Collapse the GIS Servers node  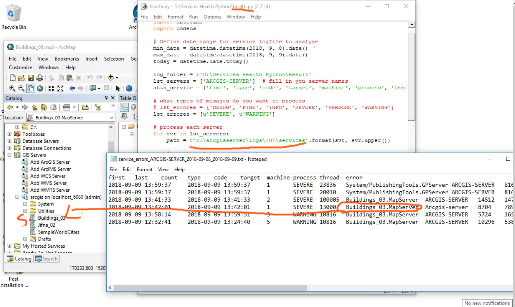(x=9, y=155)
